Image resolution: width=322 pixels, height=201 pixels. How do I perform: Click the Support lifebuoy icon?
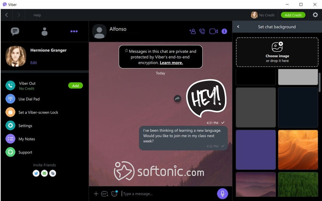point(10,152)
